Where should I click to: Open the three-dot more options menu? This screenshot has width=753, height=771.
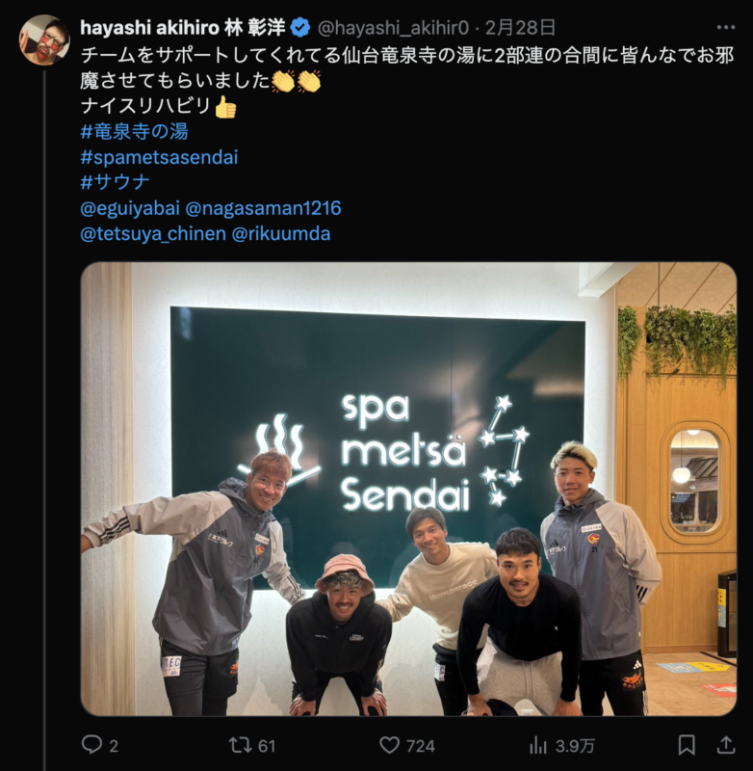(725, 28)
